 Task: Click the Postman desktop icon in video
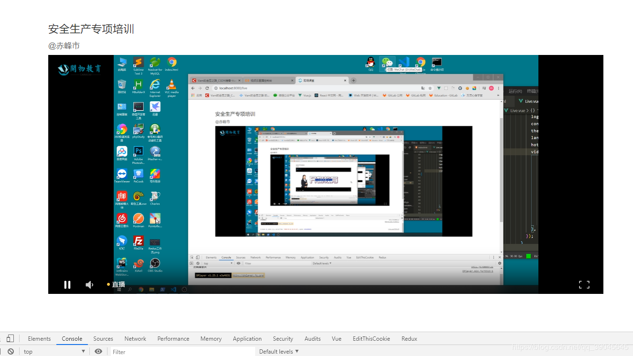(139, 220)
